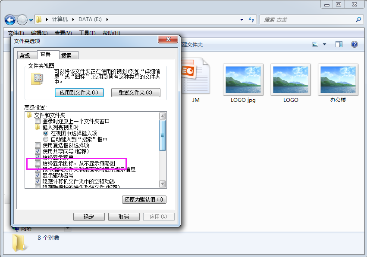
Task: Click the 还原为默认值(D) button
Action: pos(144,200)
